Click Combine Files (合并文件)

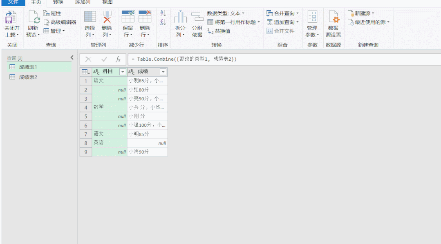pos(280,31)
